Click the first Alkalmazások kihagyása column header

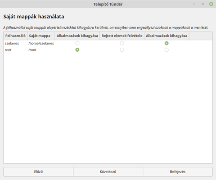(x=77, y=36)
